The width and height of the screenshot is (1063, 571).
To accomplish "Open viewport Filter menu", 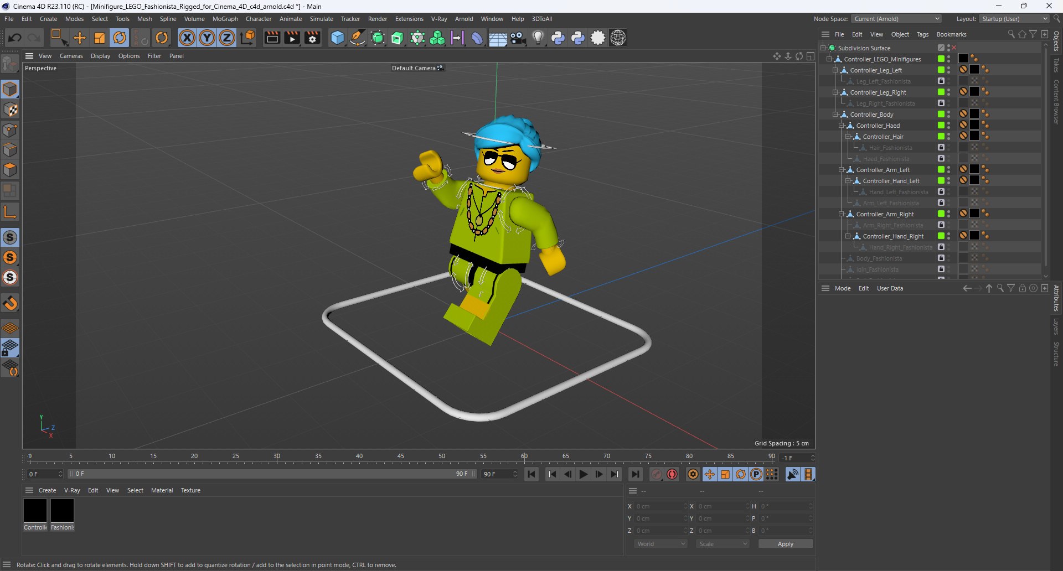I will coord(154,56).
